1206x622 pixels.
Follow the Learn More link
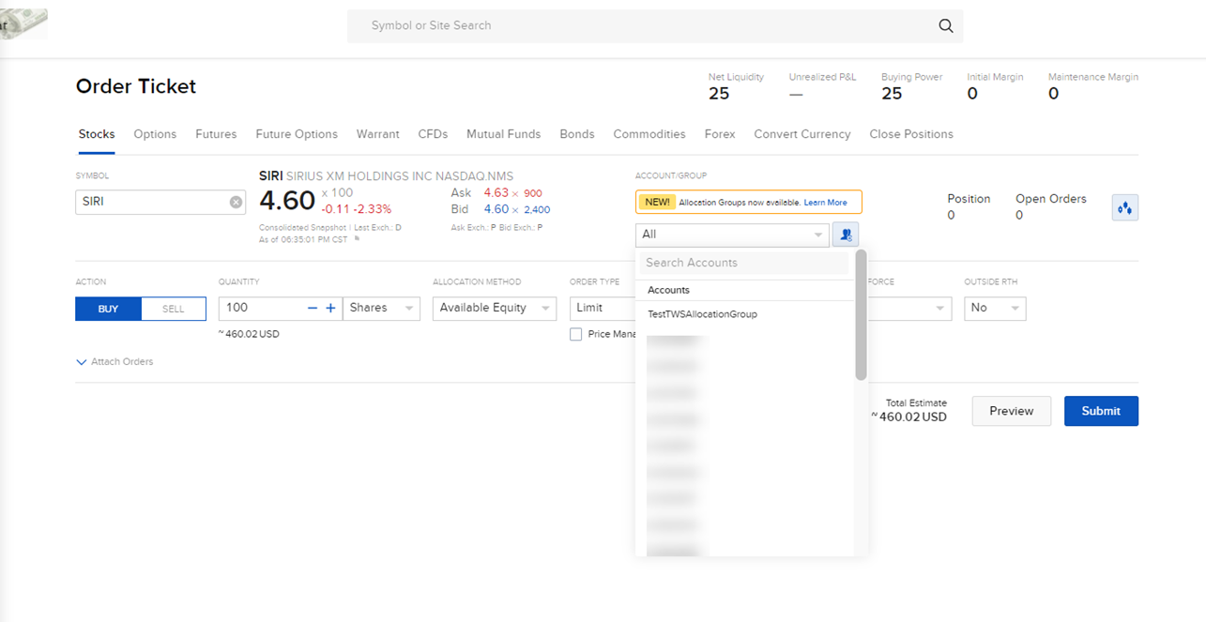click(x=825, y=203)
